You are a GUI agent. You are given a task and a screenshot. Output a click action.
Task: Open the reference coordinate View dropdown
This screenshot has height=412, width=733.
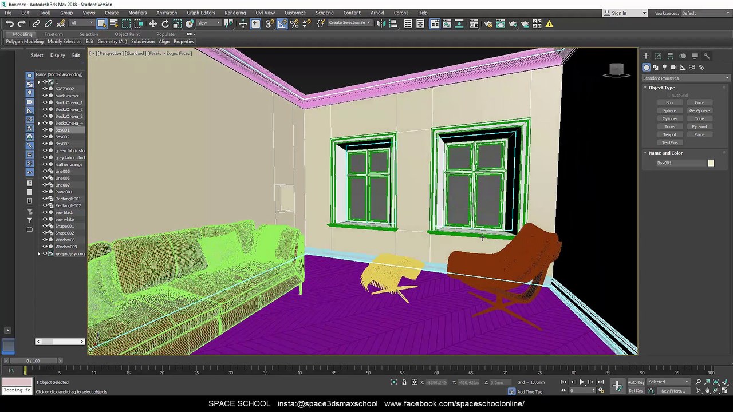tap(209, 23)
